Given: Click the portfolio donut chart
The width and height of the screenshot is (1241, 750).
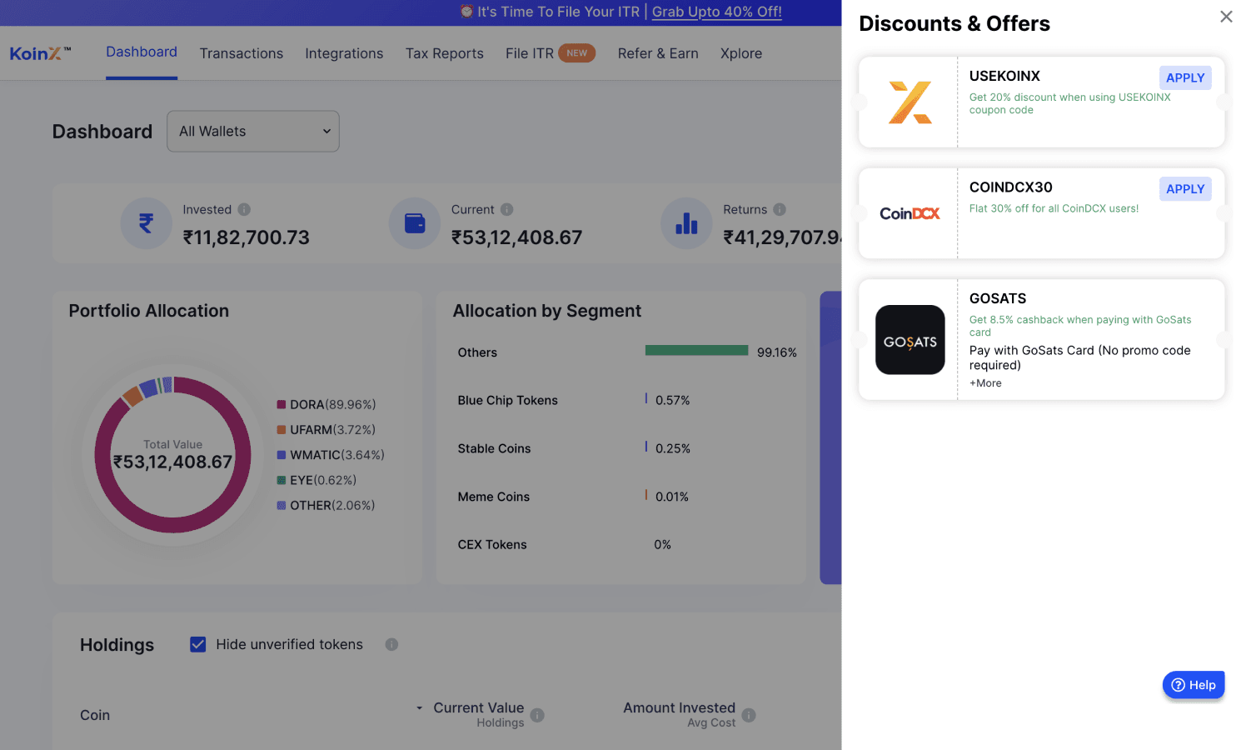Looking at the screenshot, I should click(x=173, y=455).
